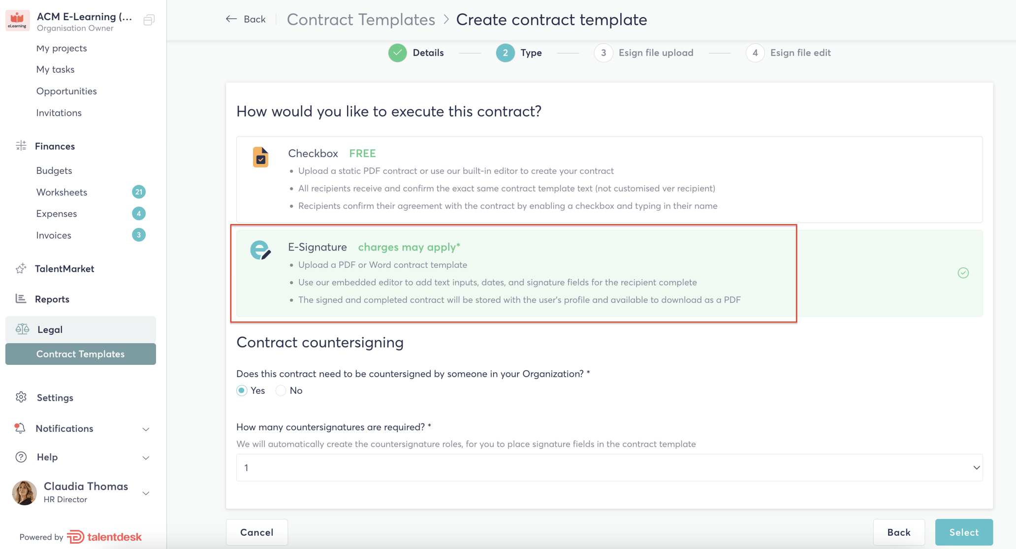This screenshot has height=549, width=1016.
Task: Click the TalentMarket star icon
Action: [21, 268]
